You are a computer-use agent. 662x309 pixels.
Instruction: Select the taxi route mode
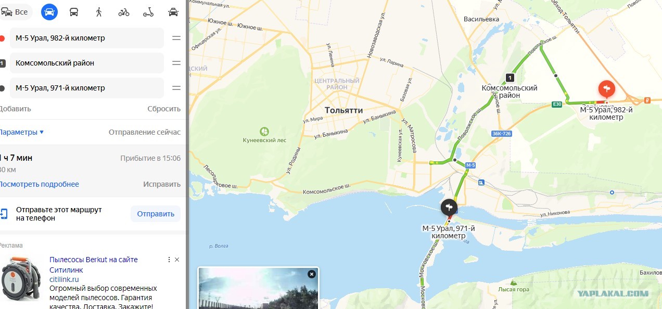(x=173, y=12)
